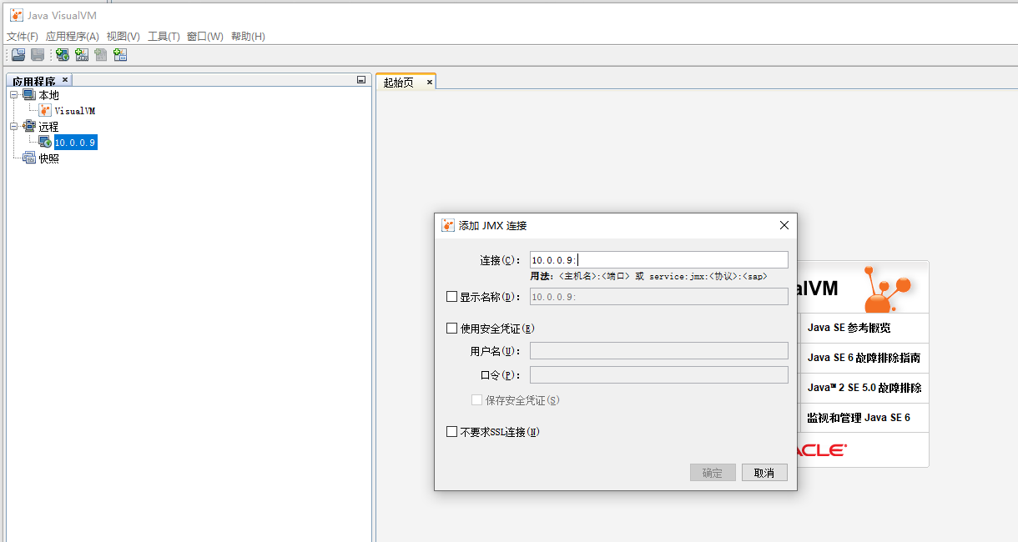Open the Java SE 参考概览 link
Screen dimensions: 1018x542
pyautogui.click(x=851, y=328)
